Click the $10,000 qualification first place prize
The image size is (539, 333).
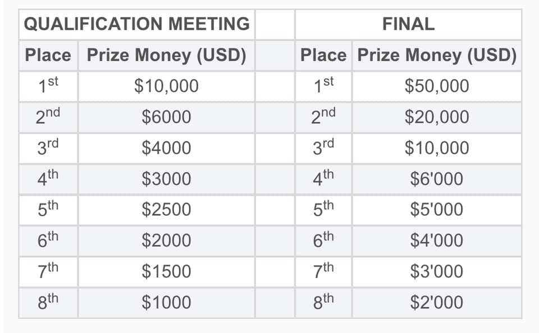pos(166,86)
